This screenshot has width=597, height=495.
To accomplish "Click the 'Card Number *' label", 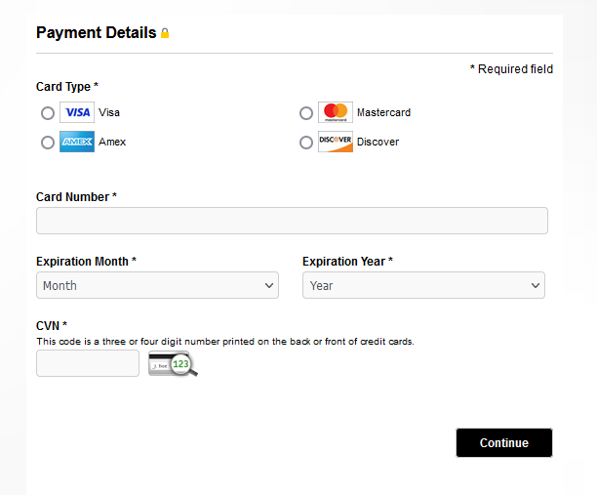I will coord(76,197).
